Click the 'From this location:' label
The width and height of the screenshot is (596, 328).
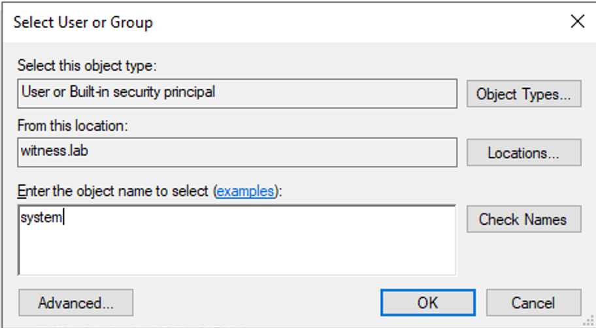(x=73, y=125)
